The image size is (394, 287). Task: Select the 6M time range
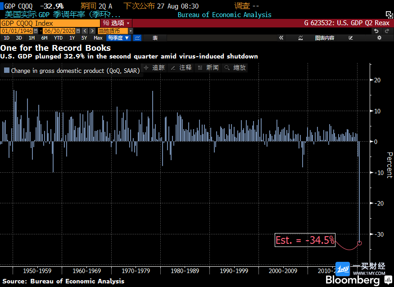45,38
